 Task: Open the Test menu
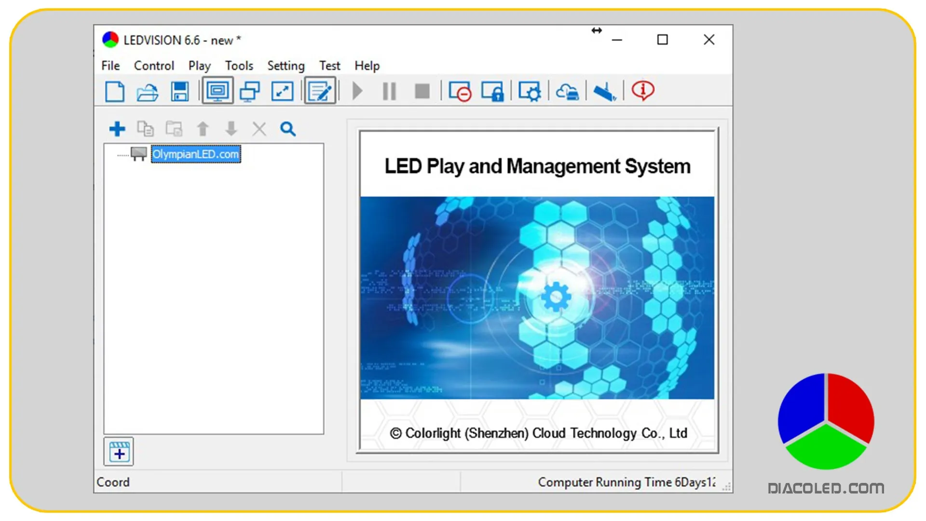(330, 66)
